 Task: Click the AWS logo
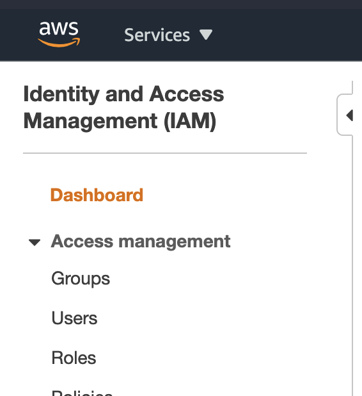(59, 35)
